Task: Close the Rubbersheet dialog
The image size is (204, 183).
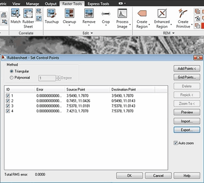Action: [198, 57]
